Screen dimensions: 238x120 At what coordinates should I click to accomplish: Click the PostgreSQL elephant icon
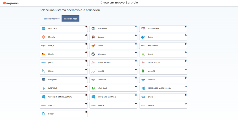click(43, 80)
